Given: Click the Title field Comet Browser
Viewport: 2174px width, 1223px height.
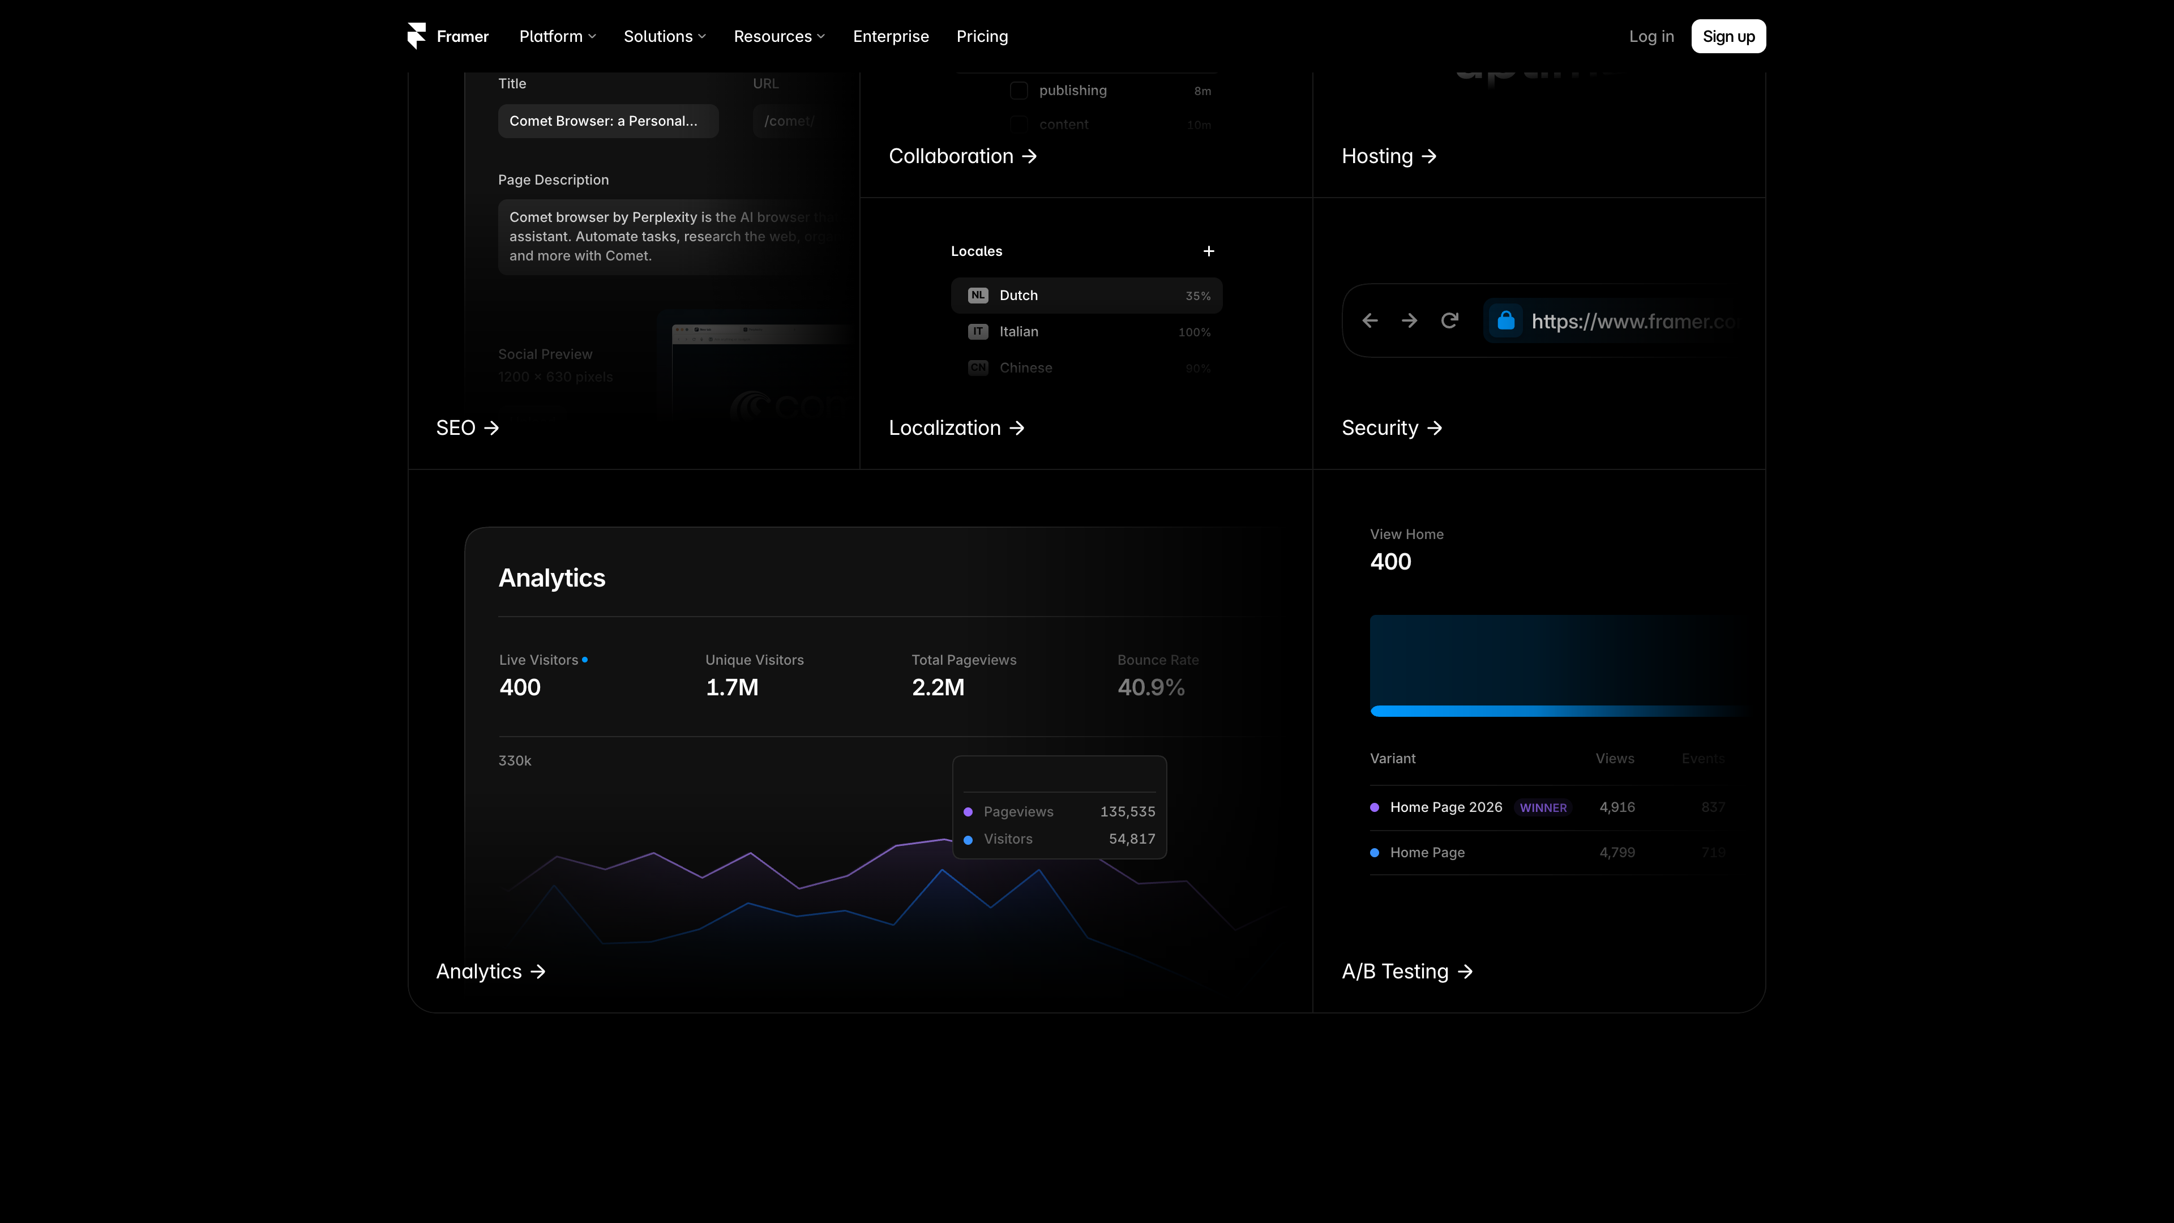Looking at the screenshot, I should pos(607,121).
